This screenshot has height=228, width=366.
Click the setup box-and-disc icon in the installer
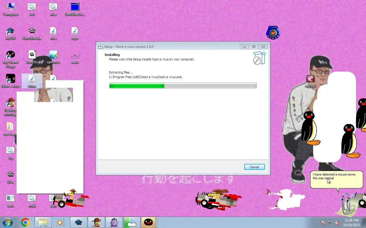click(x=259, y=58)
